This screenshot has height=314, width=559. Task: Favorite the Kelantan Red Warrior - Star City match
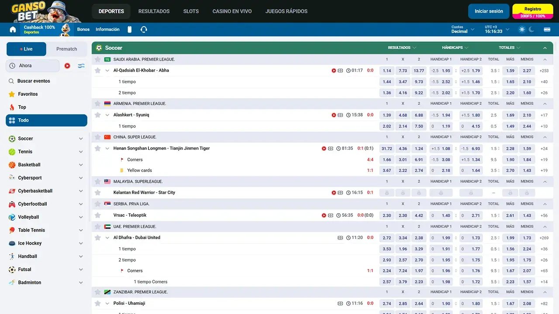click(x=98, y=192)
